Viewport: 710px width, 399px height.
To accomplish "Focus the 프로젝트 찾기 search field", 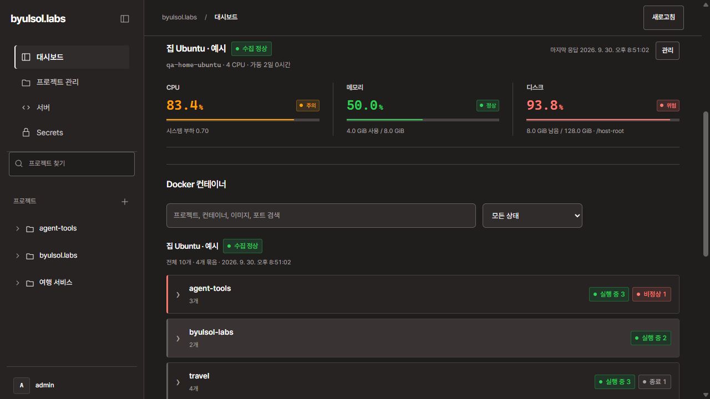I will tap(72, 163).
